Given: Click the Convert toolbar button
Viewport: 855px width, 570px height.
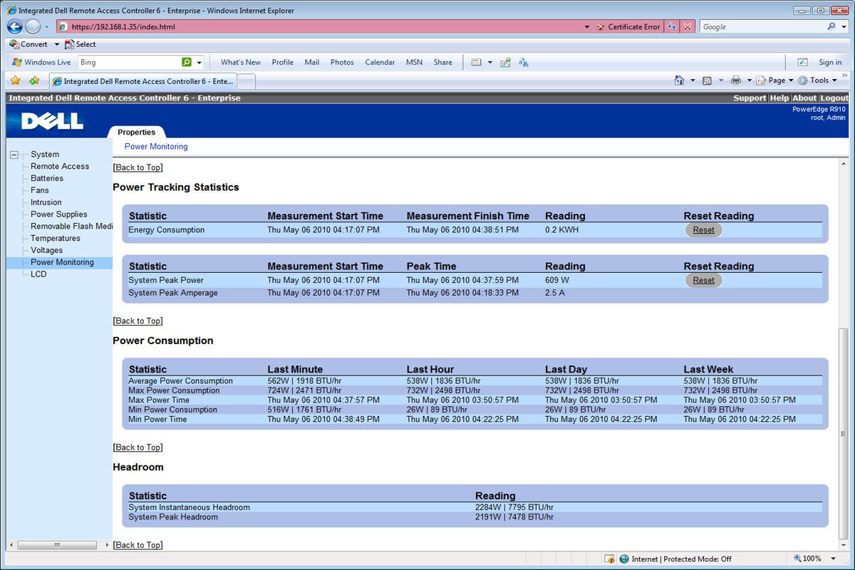Looking at the screenshot, I should tap(28, 44).
